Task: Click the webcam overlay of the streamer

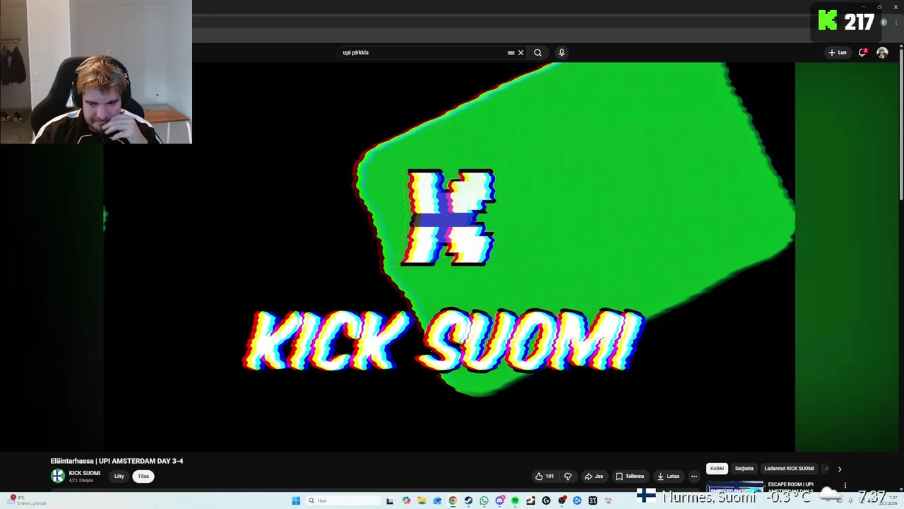Action: [x=96, y=72]
